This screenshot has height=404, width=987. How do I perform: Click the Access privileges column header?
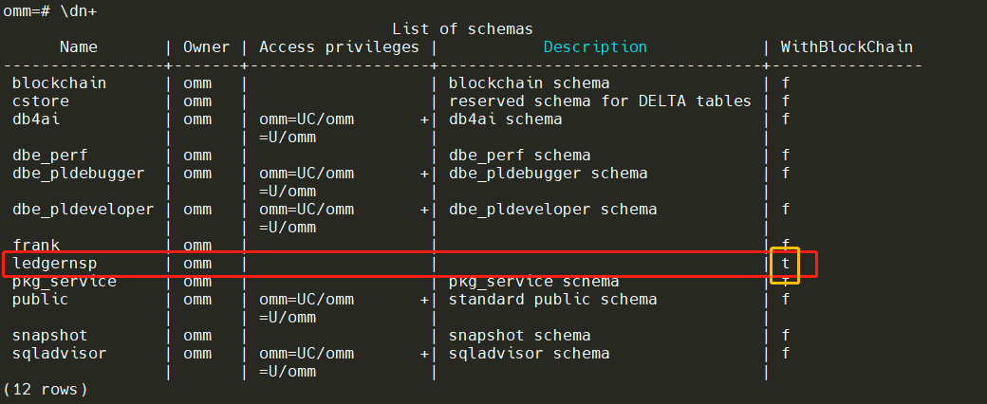coord(339,46)
